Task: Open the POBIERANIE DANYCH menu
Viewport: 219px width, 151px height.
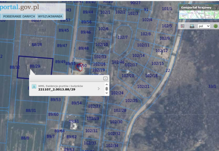Action: click(x=19, y=16)
